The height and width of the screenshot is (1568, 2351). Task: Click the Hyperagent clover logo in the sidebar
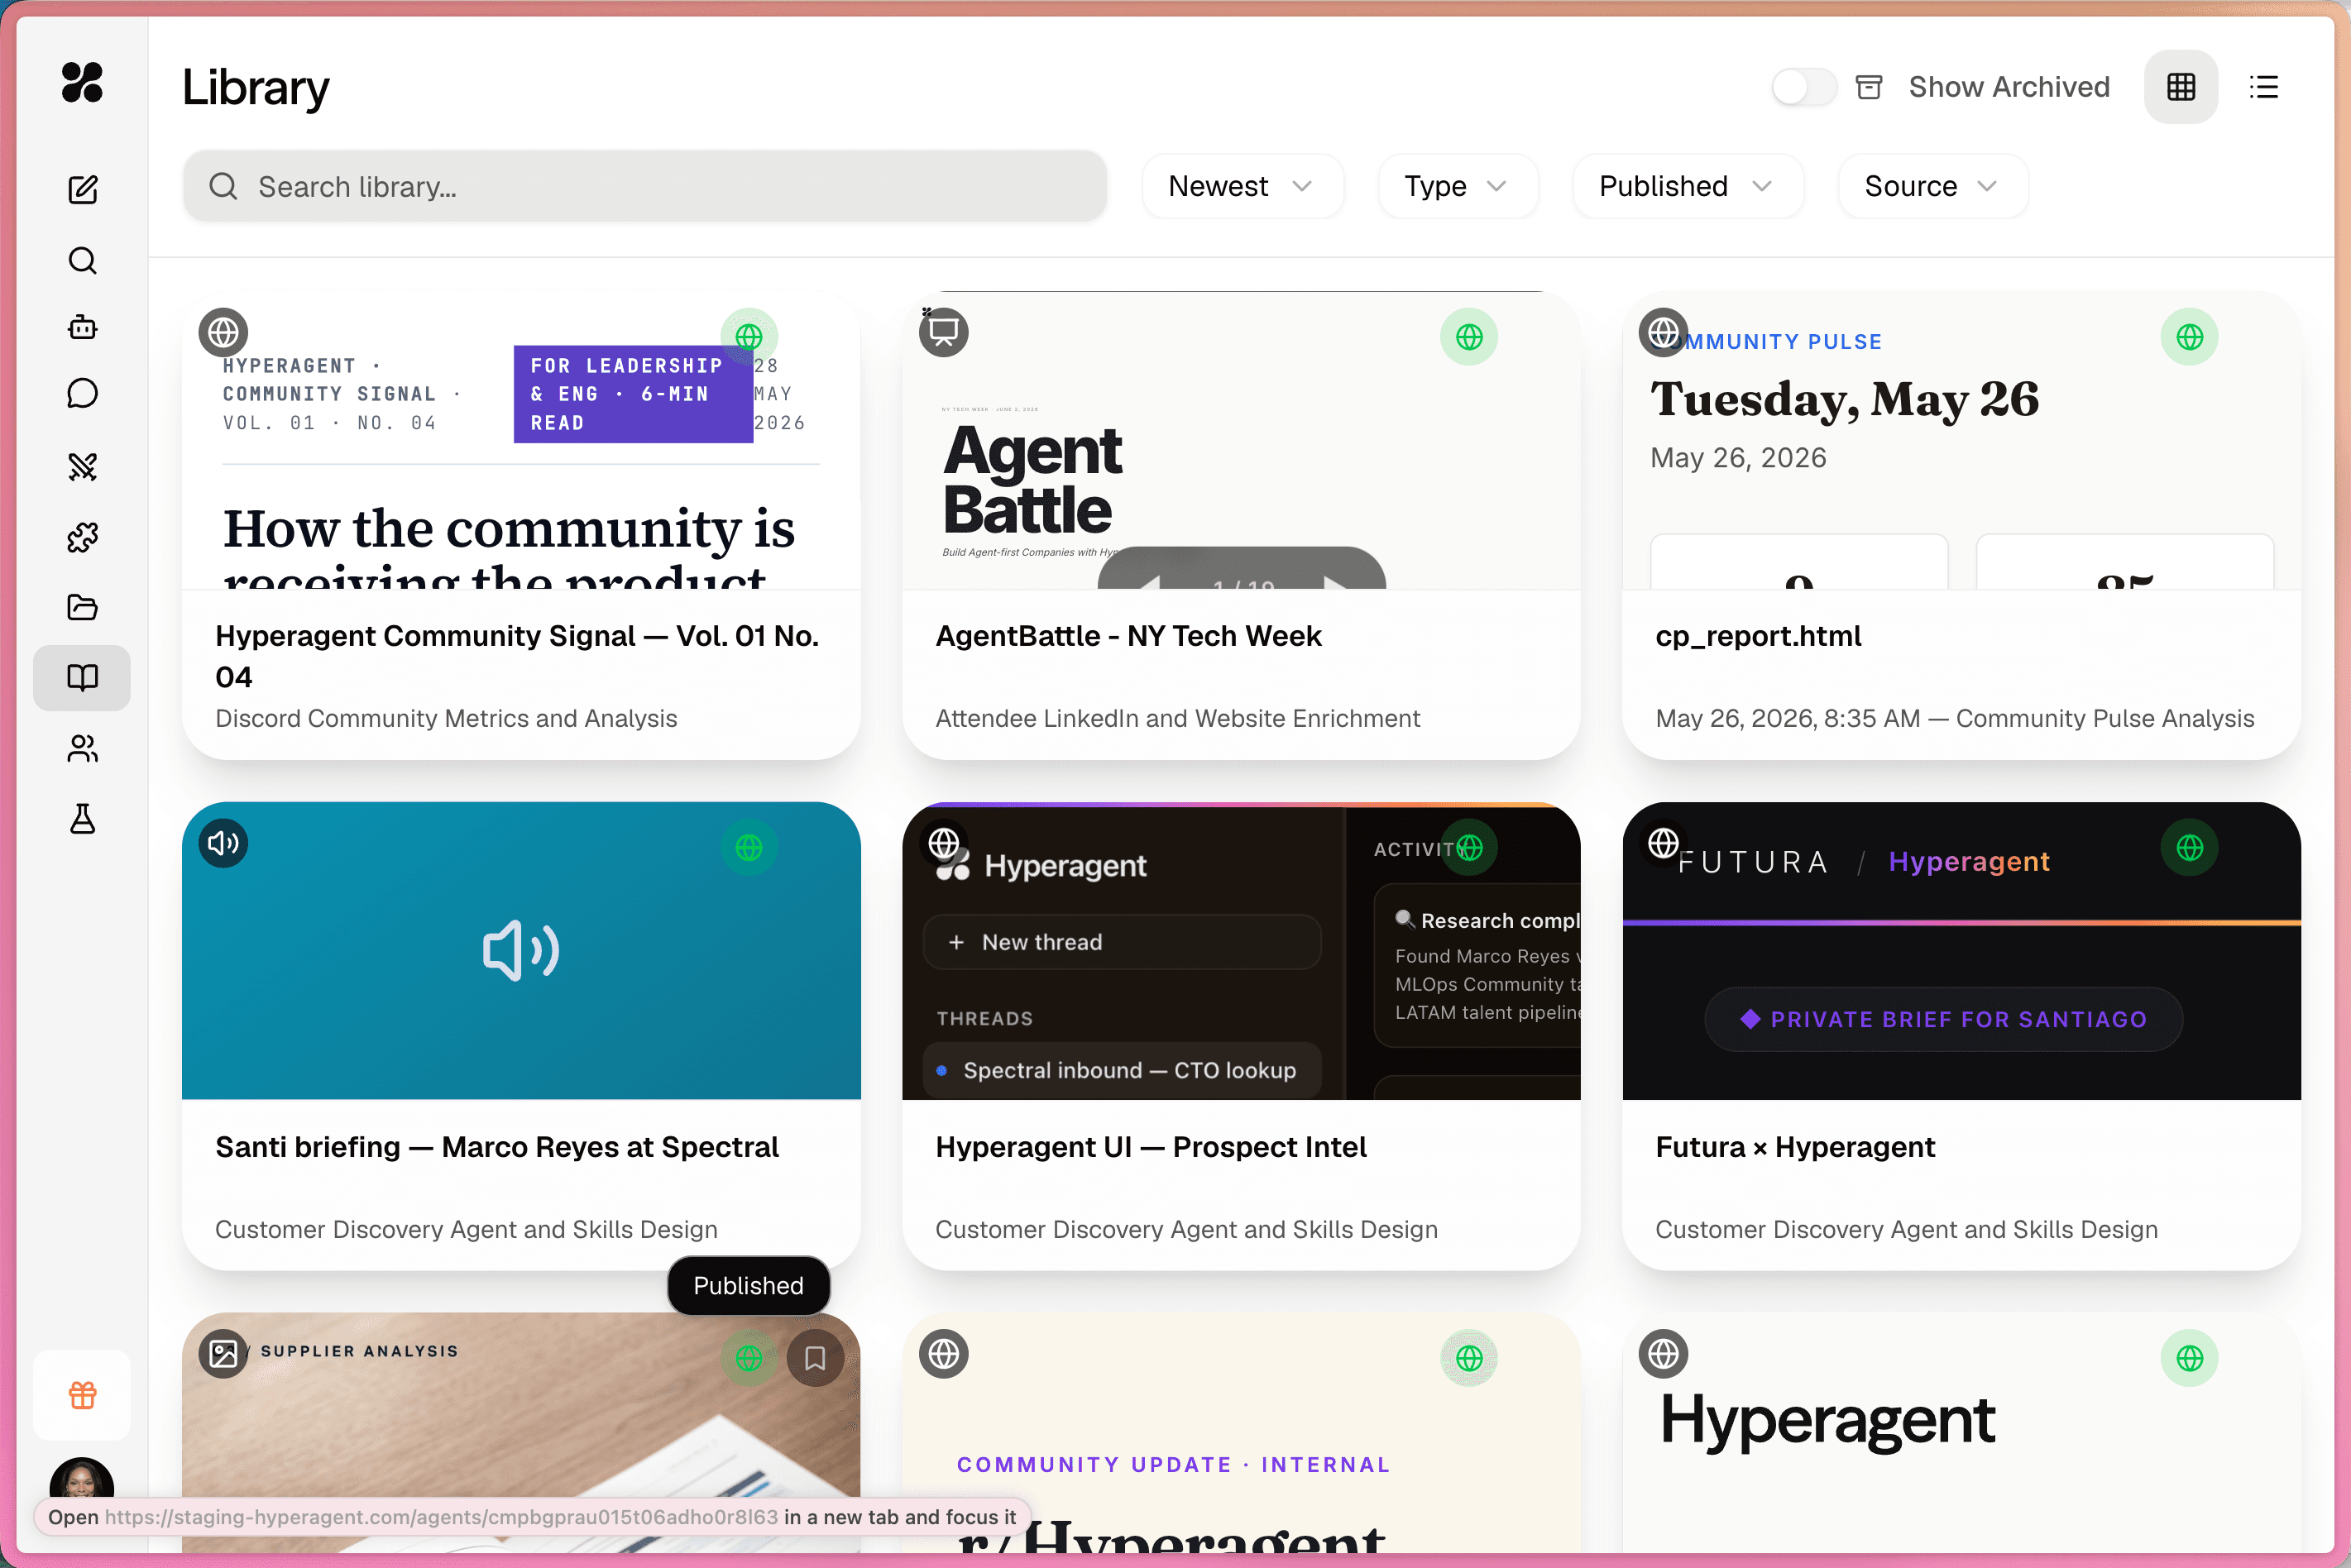(x=82, y=82)
